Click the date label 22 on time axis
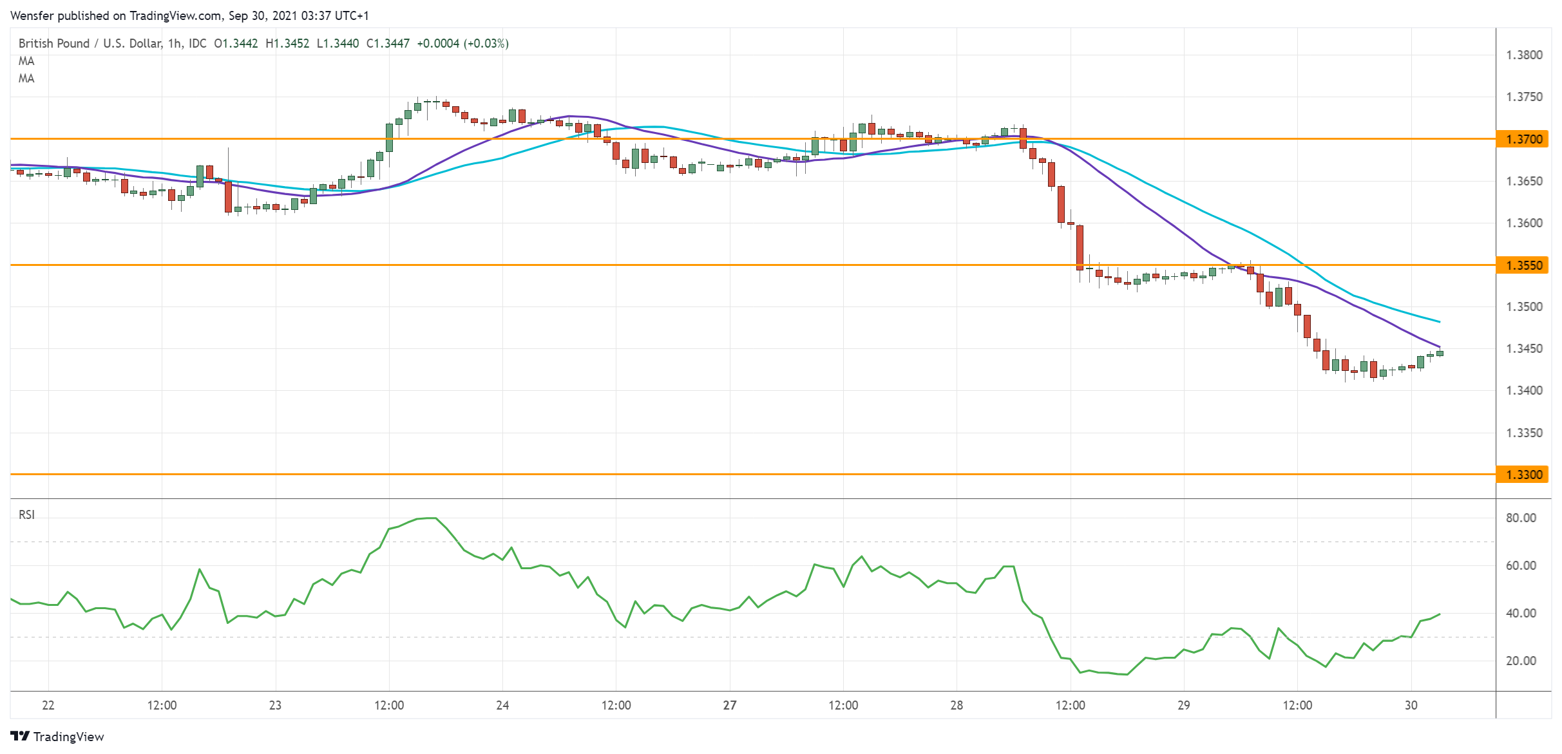The height and width of the screenshot is (754, 1562). click(48, 705)
